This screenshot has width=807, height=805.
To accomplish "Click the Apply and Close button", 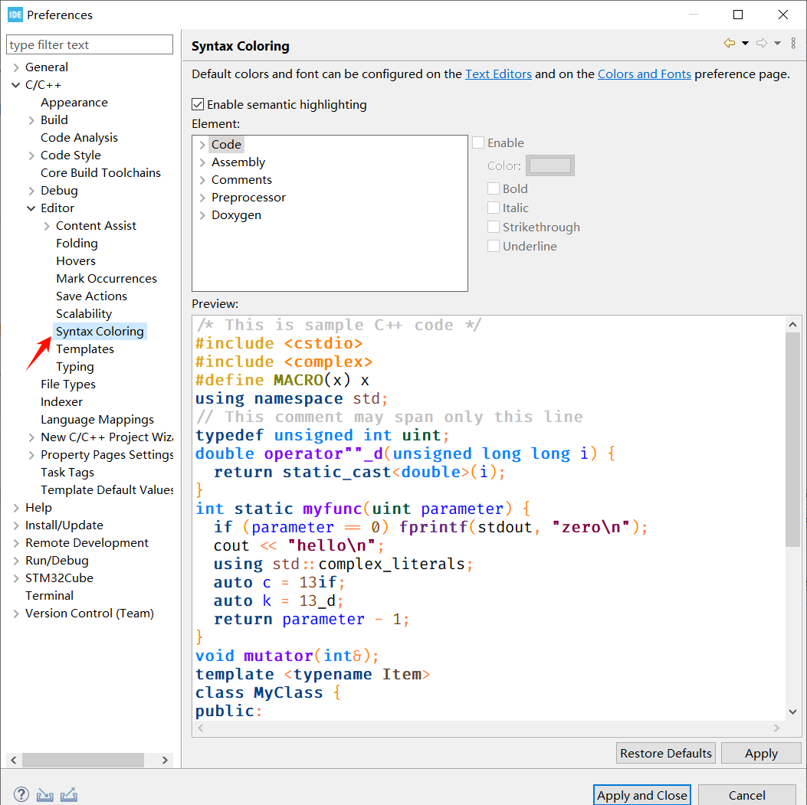I will click(641, 795).
